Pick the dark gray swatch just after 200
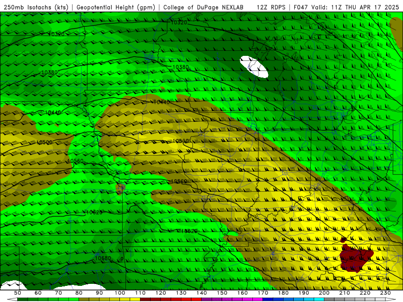 tap(329, 299)
